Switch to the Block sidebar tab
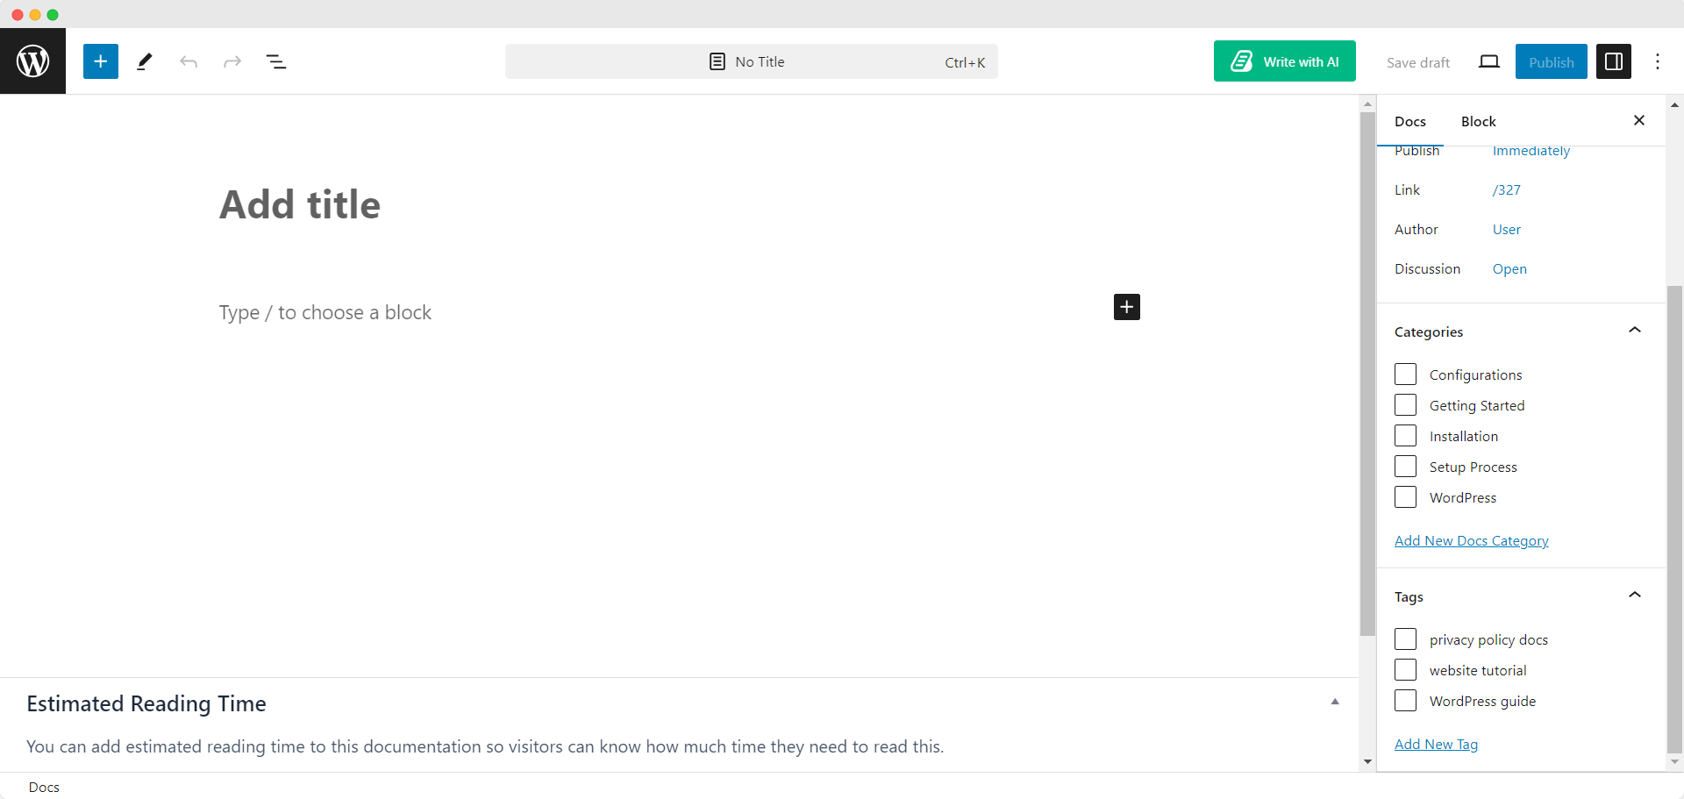Screen dimensions: 1684x799 [1479, 121]
